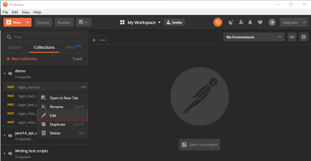Open the capture requests satellite icon

[231, 22]
